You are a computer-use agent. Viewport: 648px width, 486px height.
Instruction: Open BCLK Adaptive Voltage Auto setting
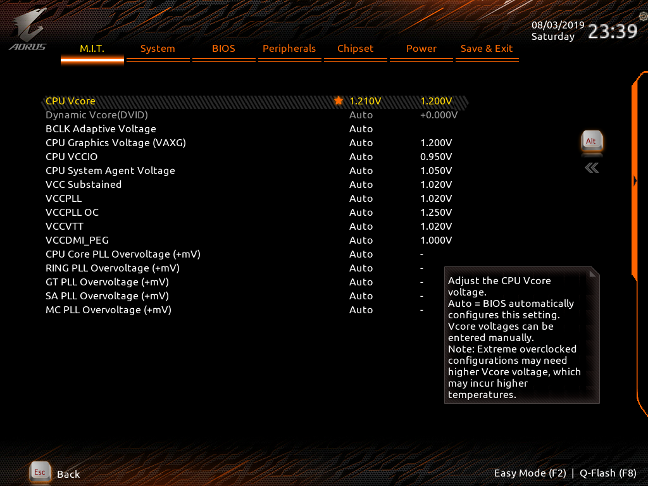[x=361, y=129]
